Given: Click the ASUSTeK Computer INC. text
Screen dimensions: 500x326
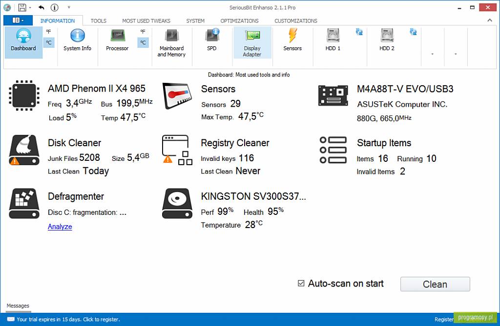Looking at the screenshot, I should [x=402, y=104].
